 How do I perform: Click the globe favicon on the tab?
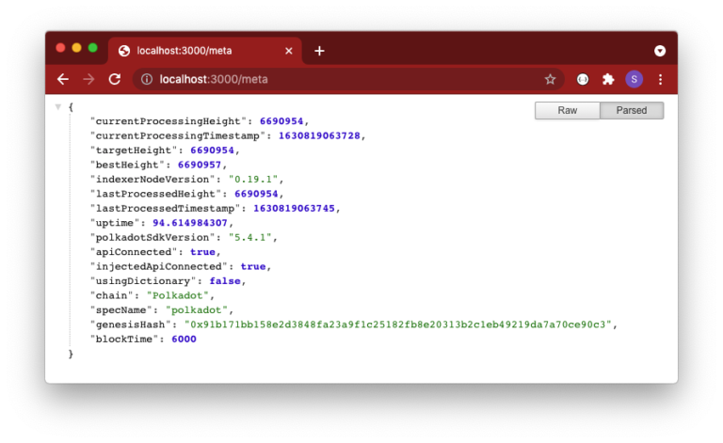tap(124, 51)
